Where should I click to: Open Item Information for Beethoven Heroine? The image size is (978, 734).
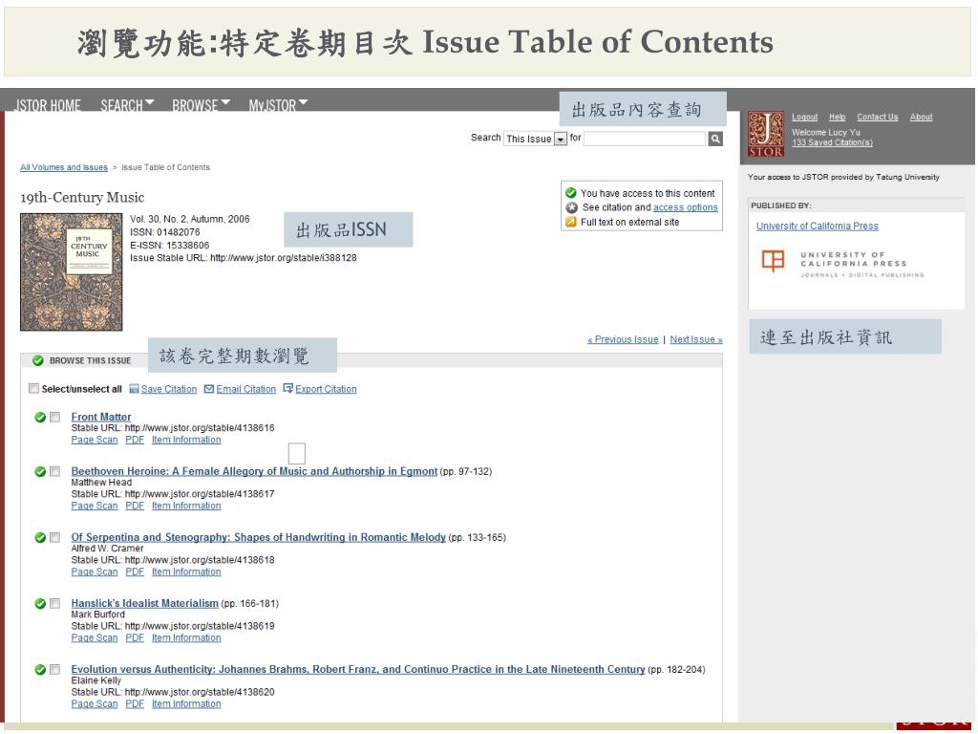click(x=186, y=506)
